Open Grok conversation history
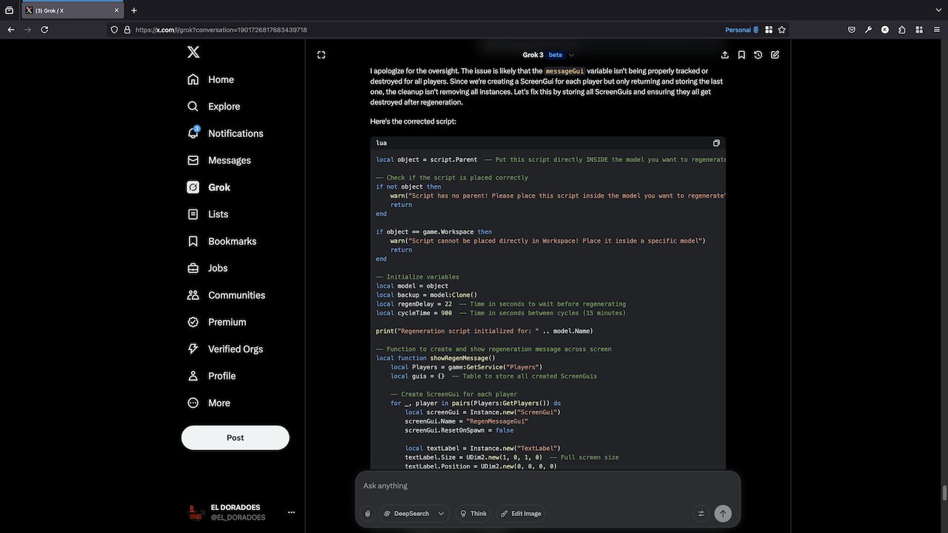 pos(758,55)
